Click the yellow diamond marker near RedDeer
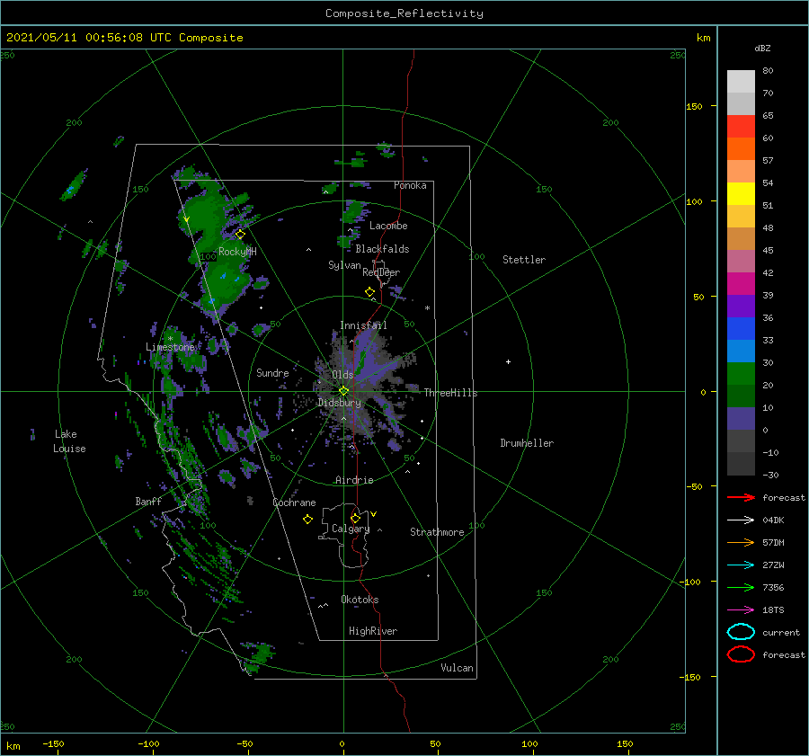This screenshot has width=809, height=756. tap(370, 291)
